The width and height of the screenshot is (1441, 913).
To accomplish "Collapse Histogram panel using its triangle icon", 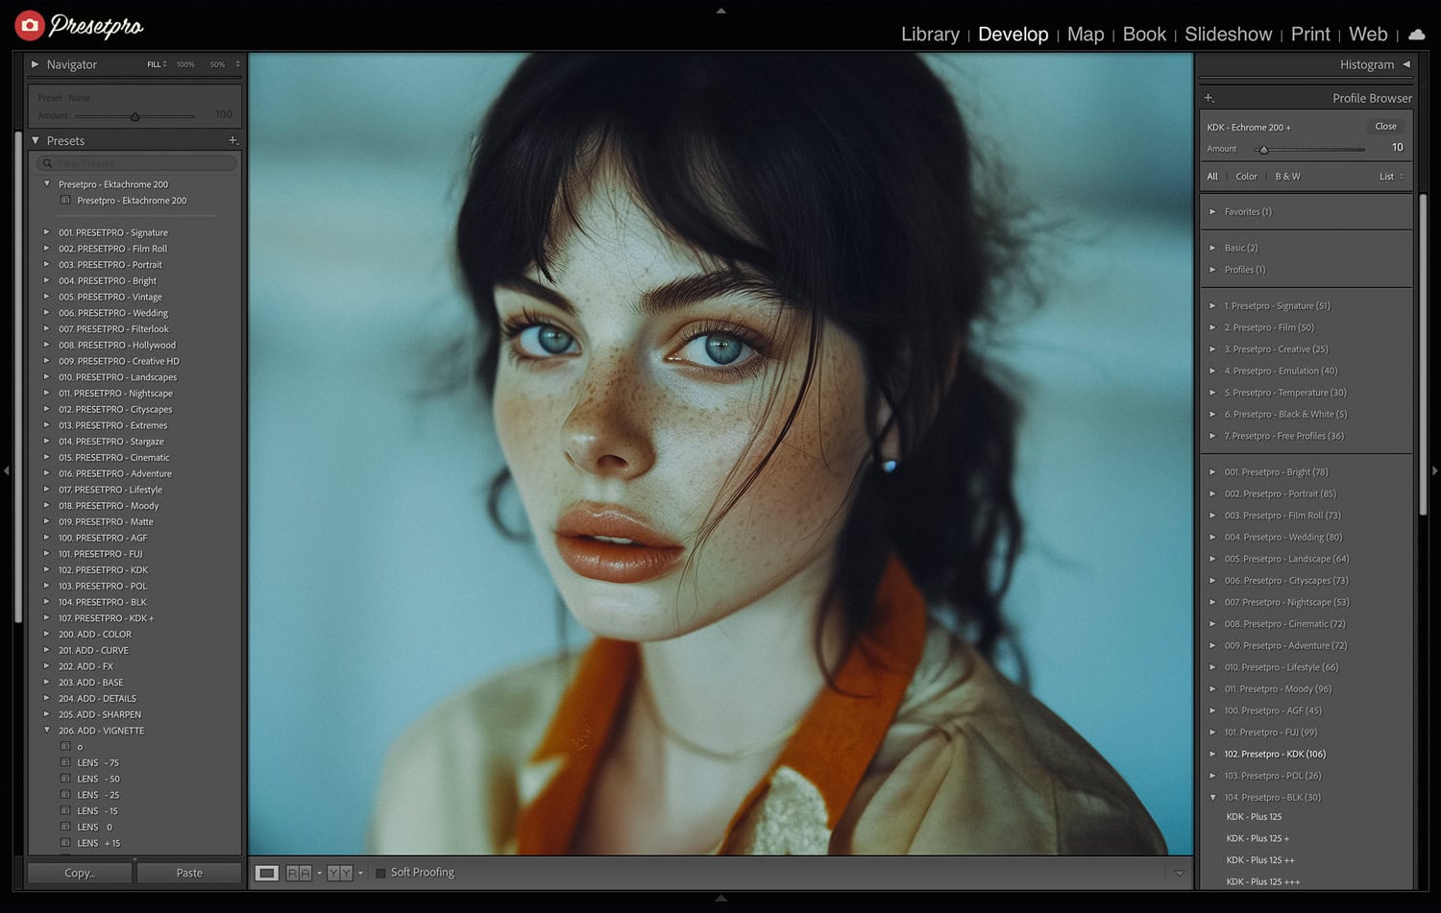I will pos(1406,64).
